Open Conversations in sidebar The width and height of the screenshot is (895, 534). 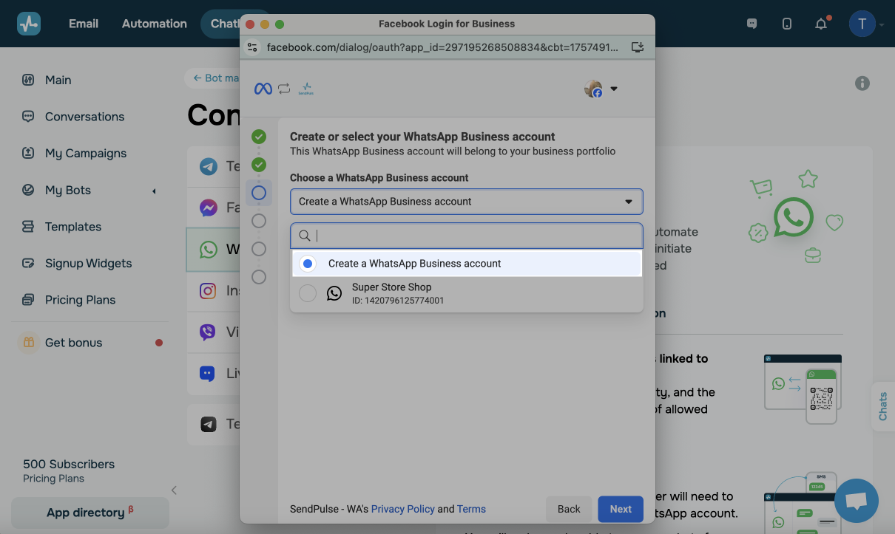click(84, 117)
